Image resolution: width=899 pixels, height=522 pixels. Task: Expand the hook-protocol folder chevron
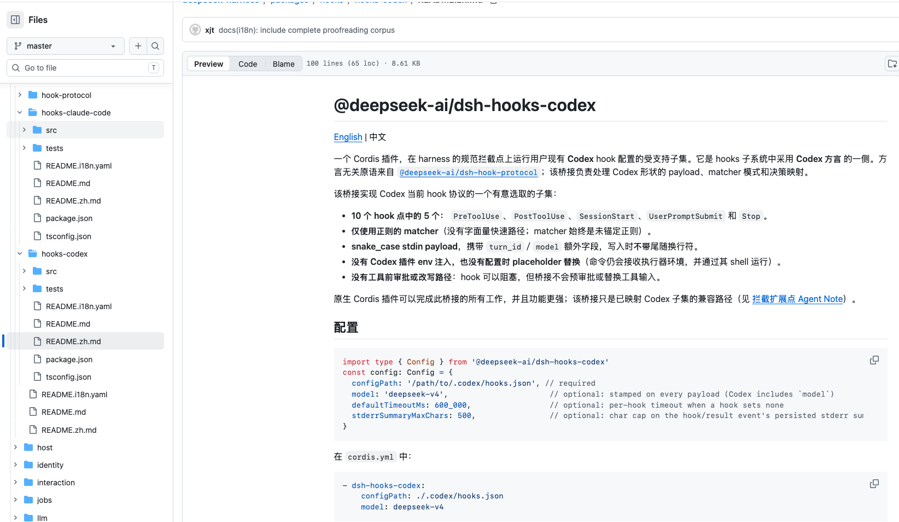(20, 95)
